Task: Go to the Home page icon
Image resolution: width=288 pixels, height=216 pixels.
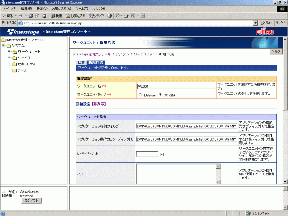Action: (44, 16)
